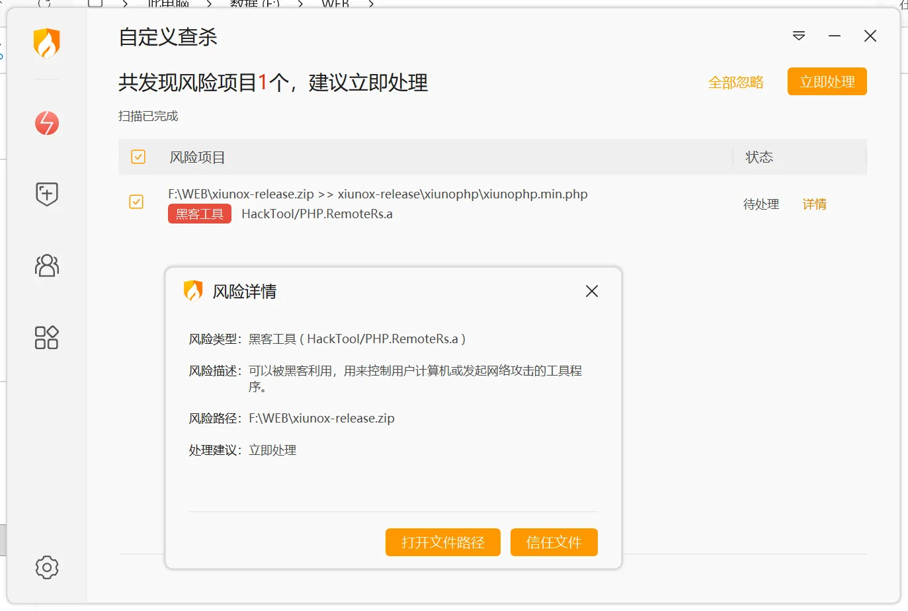Click the scan completed status text
This screenshot has height=611, width=908.
(148, 116)
